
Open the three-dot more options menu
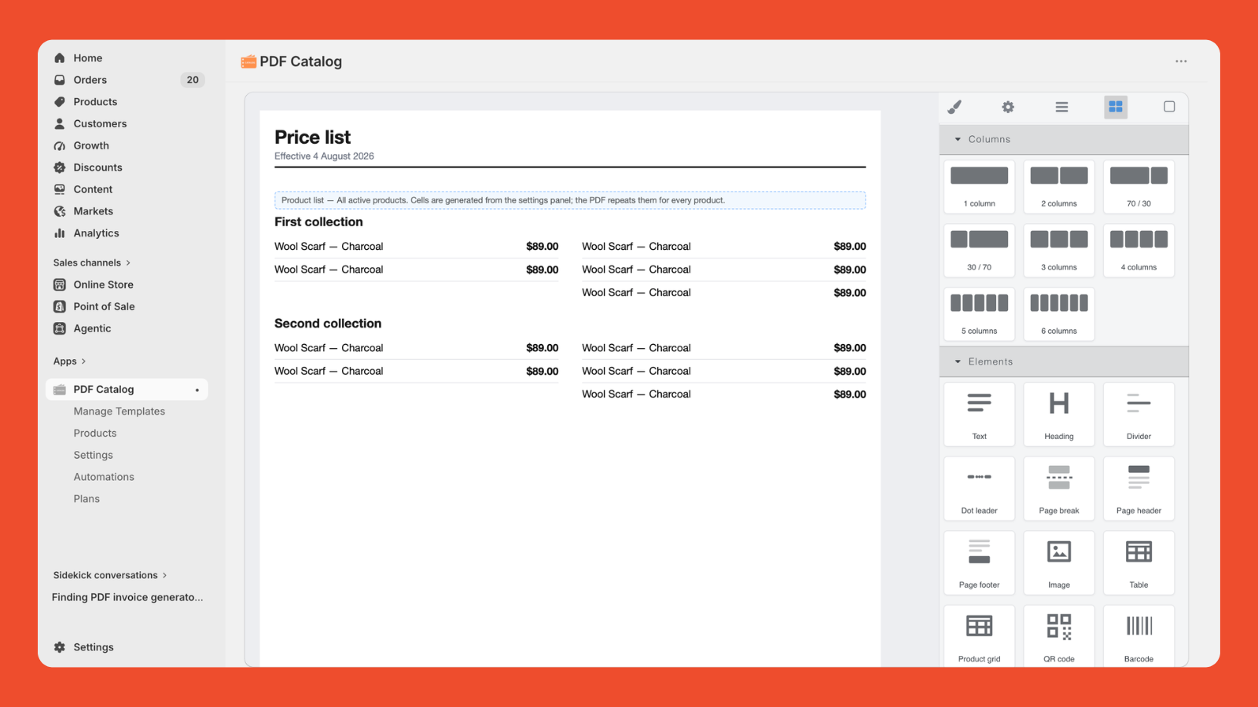1181,61
